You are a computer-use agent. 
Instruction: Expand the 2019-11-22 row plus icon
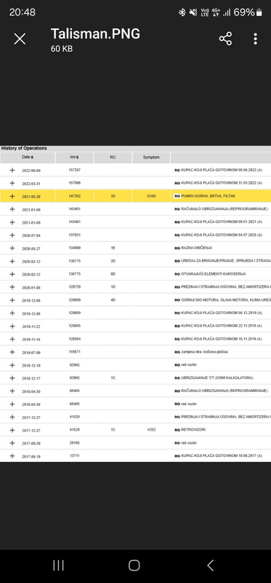pyautogui.click(x=12, y=326)
